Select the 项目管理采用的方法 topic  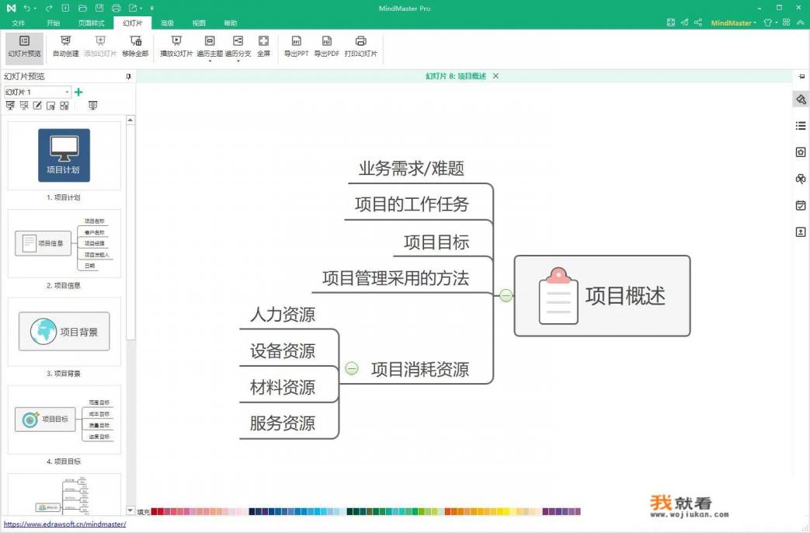tap(396, 278)
